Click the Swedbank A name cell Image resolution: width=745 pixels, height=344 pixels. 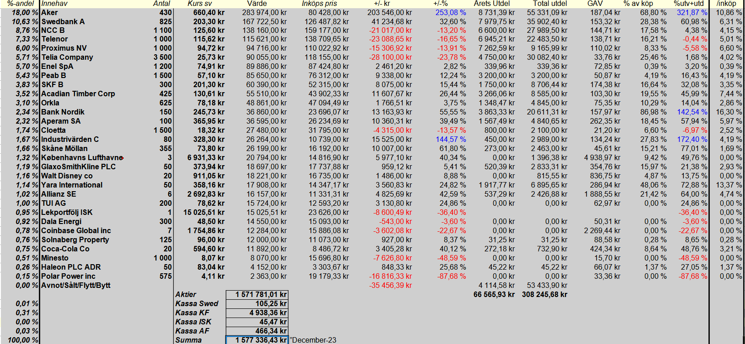63,22
